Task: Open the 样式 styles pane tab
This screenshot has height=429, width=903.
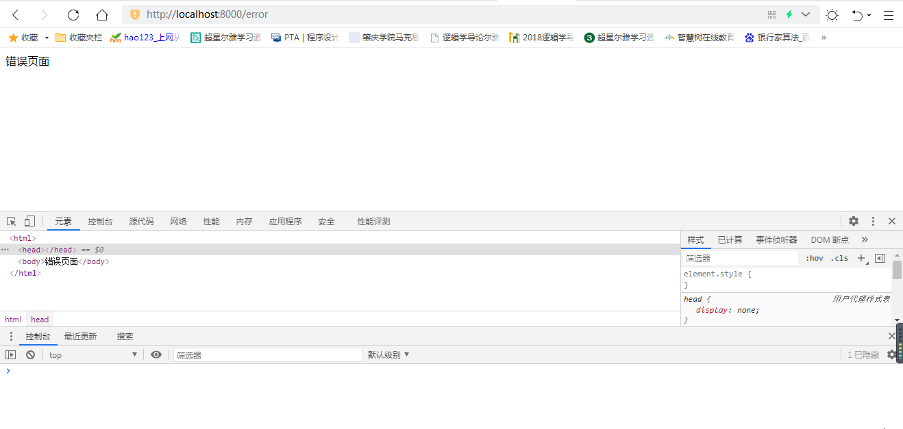Action: coord(695,239)
